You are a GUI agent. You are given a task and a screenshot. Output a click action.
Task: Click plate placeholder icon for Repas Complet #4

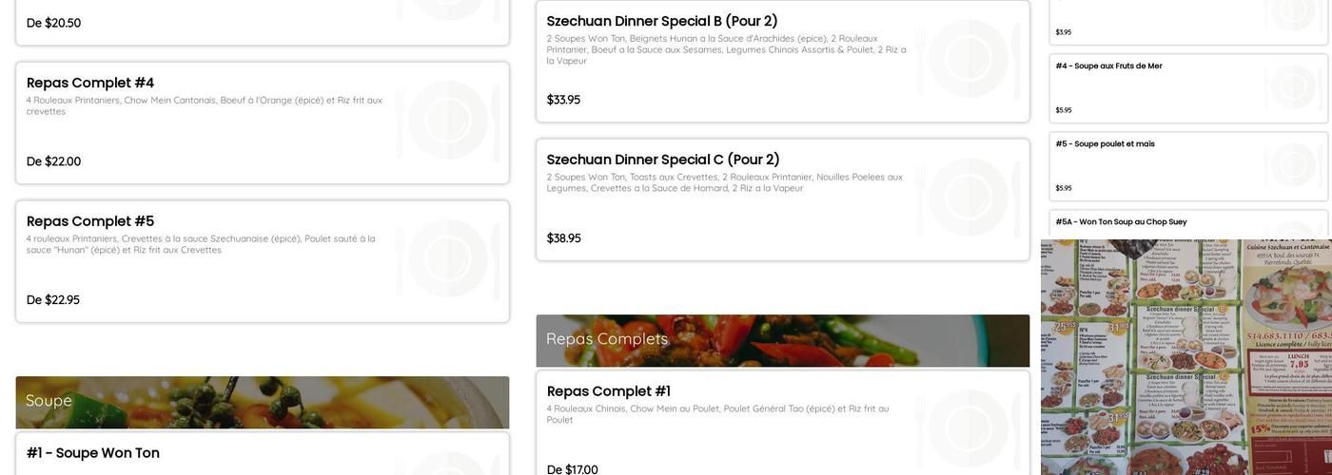click(x=447, y=120)
